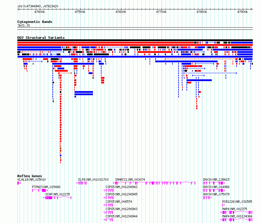The height and width of the screenshot is (223, 261).
Task: Select the DHX30|NM_138615 gene label
Action: pyautogui.click(x=216, y=180)
